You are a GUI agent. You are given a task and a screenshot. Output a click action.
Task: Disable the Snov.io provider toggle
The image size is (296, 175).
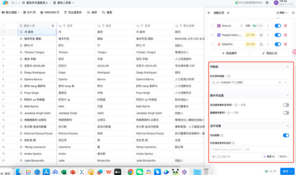point(278,26)
